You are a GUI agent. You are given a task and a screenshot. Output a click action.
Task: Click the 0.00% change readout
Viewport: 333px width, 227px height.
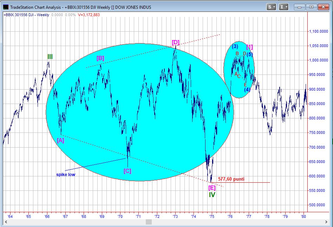point(70,15)
